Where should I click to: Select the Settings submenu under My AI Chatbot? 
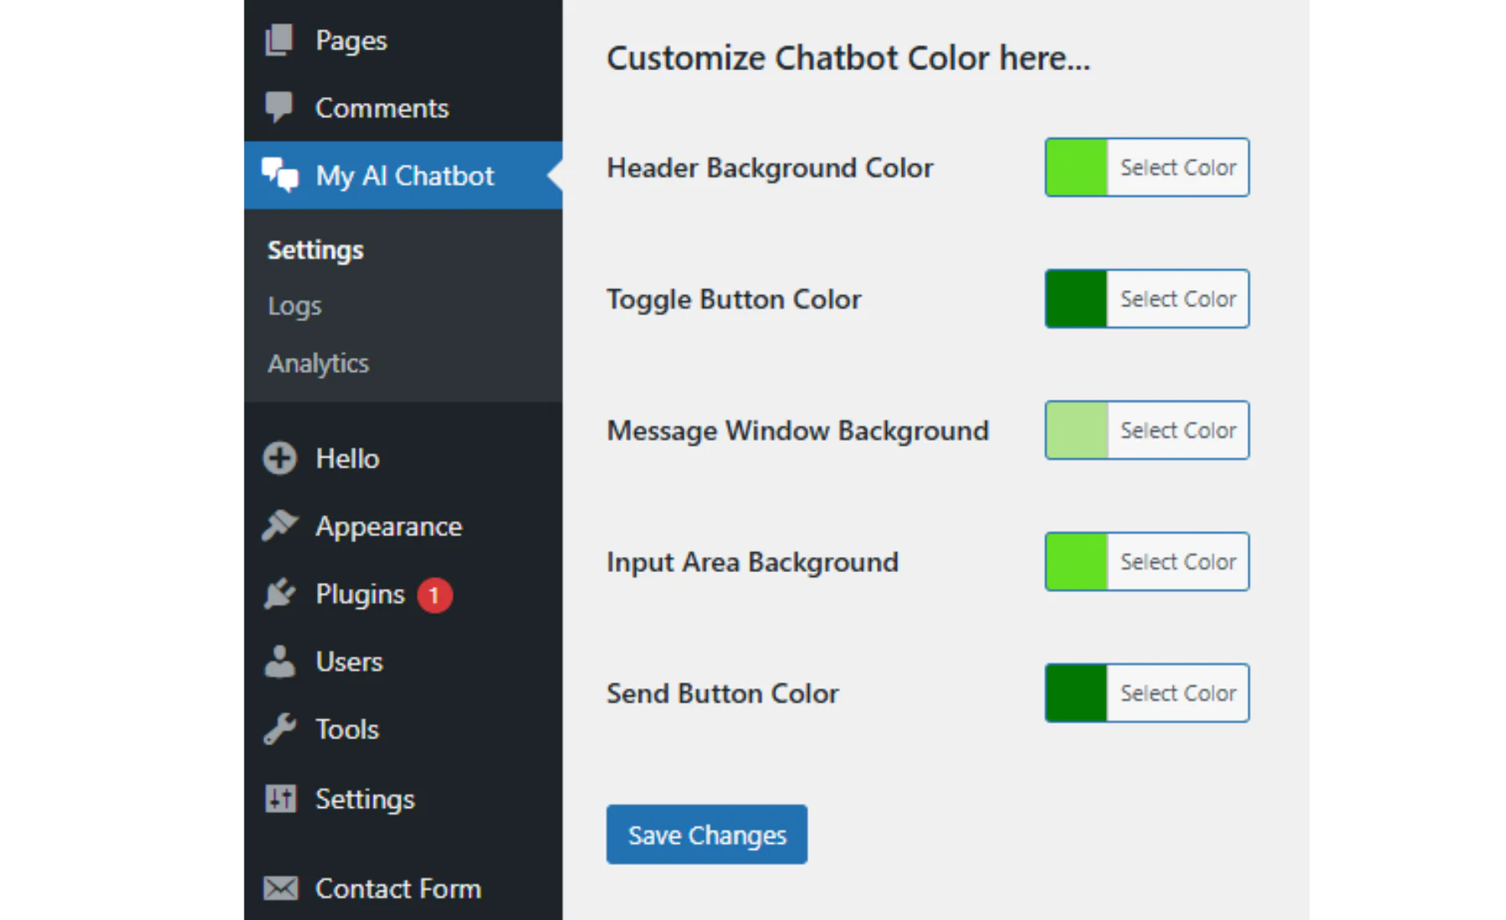click(315, 250)
